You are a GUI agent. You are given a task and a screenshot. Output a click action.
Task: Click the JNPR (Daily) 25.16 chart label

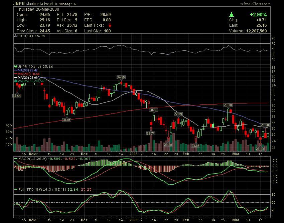coord(35,67)
